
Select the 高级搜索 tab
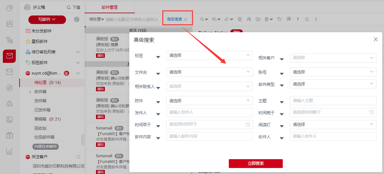point(174,19)
